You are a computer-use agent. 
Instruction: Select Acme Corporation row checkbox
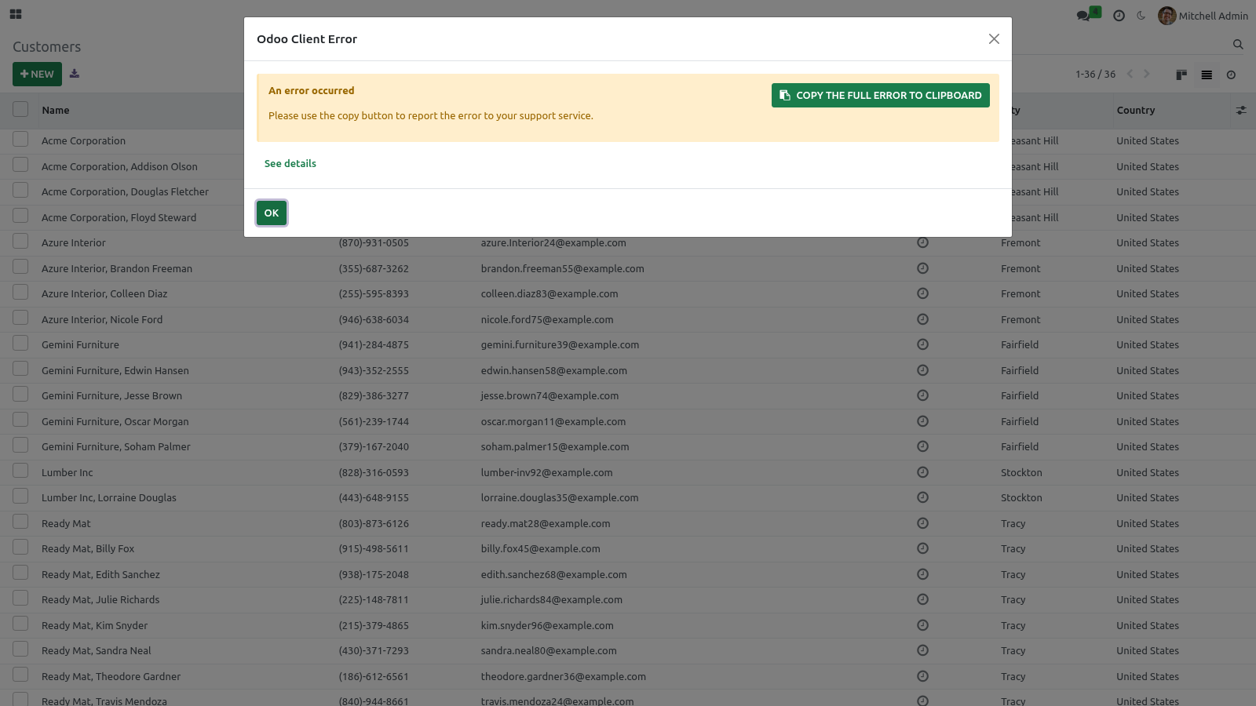click(20, 140)
